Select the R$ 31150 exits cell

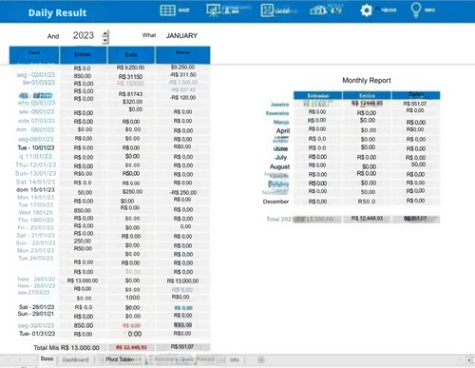click(x=130, y=77)
